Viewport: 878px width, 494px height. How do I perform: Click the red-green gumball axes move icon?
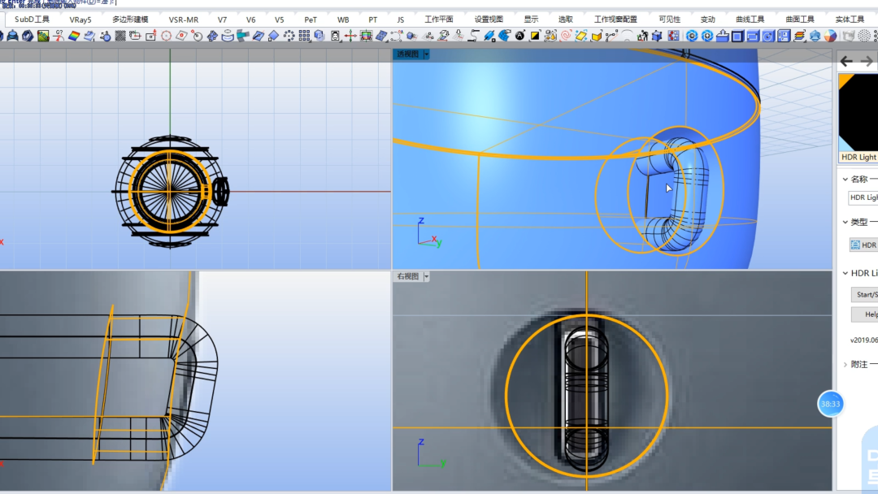point(350,37)
